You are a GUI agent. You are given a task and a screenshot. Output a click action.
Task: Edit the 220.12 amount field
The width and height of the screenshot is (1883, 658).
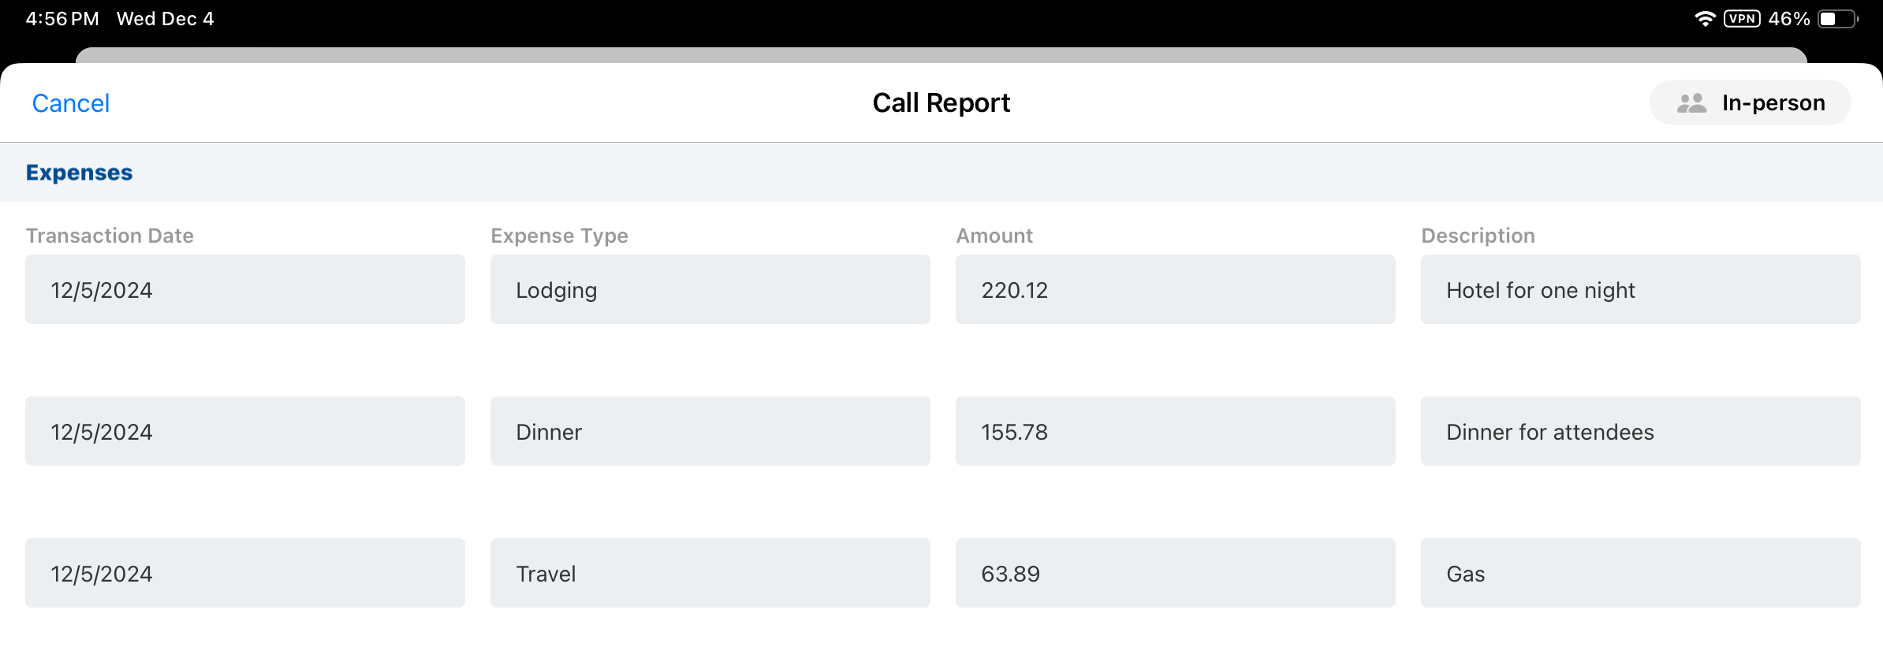click(1175, 289)
